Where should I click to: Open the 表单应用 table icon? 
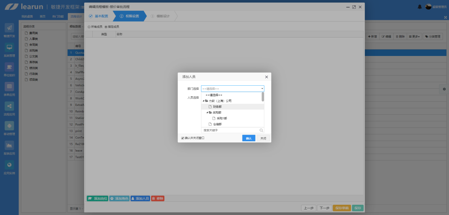click(x=9, y=86)
